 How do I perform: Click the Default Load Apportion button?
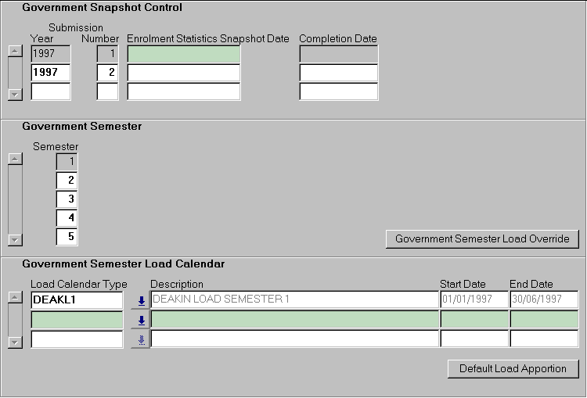(x=513, y=368)
